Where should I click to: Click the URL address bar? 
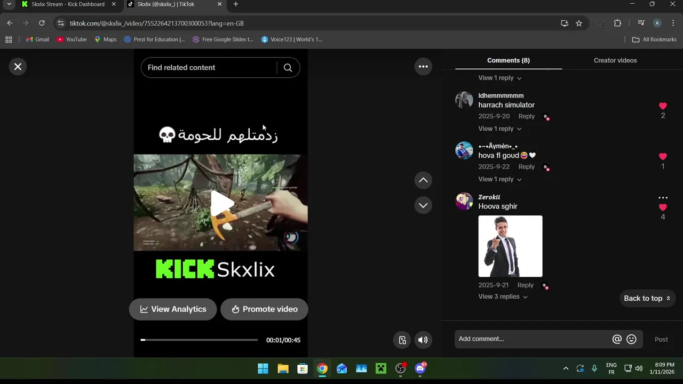tap(309, 23)
